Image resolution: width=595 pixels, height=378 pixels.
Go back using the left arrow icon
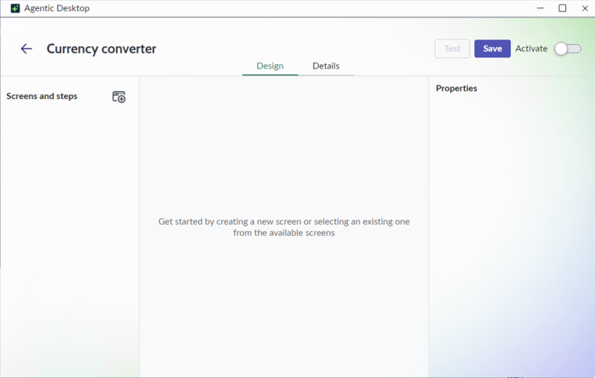click(x=26, y=48)
